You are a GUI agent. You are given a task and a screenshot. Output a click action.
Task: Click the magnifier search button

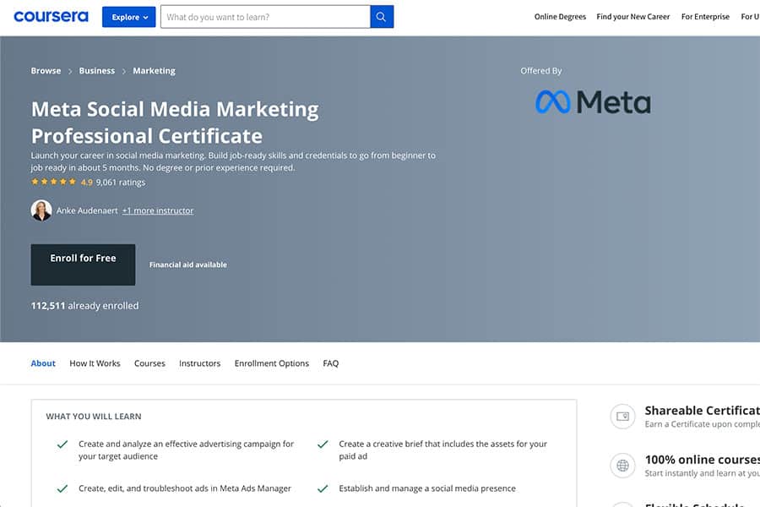click(x=382, y=17)
